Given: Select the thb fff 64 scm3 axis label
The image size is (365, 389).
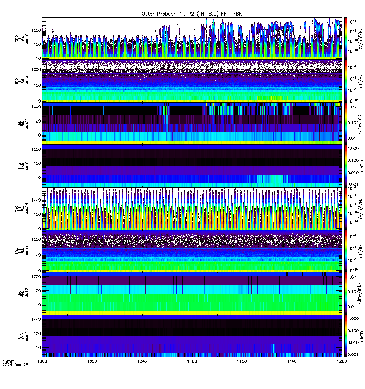Looking at the screenshot, I should coord(21,81).
